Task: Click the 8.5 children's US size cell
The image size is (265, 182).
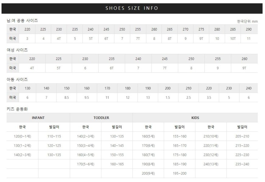Action: 67,98
